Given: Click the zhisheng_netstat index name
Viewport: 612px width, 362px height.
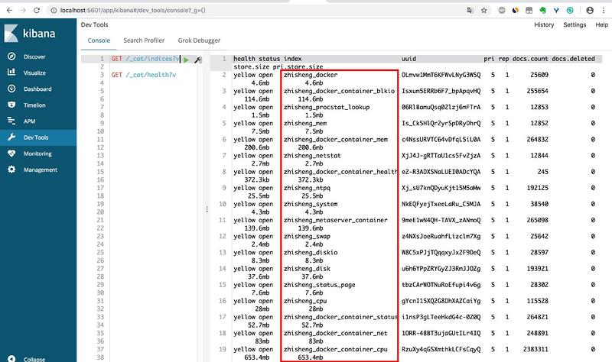Looking at the screenshot, I should (x=312, y=156).
